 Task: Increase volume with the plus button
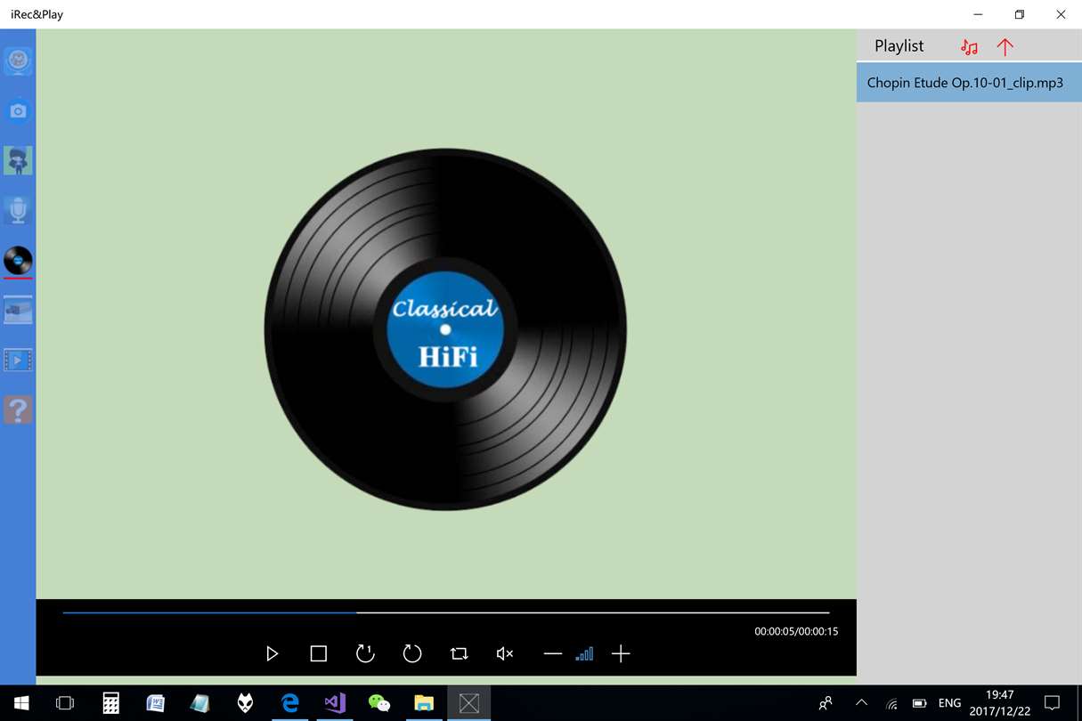[x=621, y=654]
